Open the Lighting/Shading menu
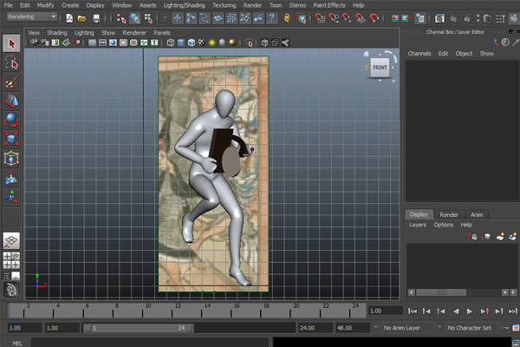Screen dimensions: 520x347 tap(184, 5)
